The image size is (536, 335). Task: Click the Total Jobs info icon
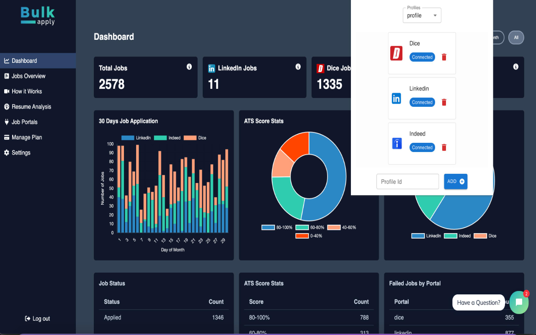point(189,67)
